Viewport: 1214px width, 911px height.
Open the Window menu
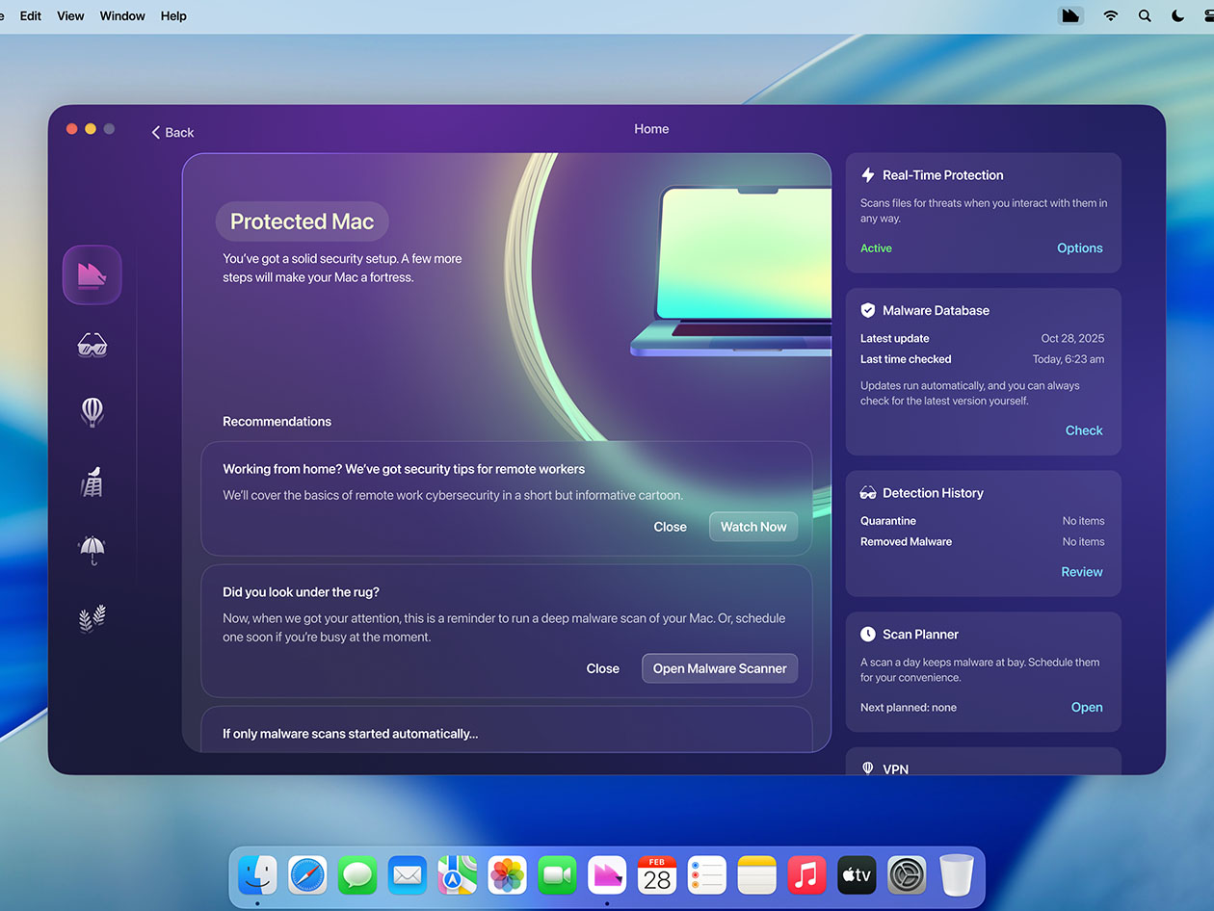[121, 15]
